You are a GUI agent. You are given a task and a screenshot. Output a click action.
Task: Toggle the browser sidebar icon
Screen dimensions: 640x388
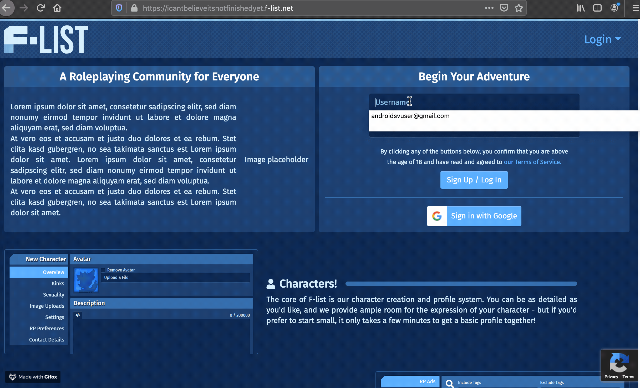[x=597, y=8]
